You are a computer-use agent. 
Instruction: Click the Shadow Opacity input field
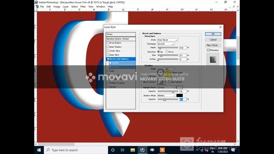183,100
